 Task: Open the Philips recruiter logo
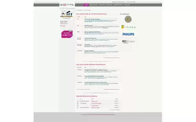pyautogui.click(x=128, y=34)
